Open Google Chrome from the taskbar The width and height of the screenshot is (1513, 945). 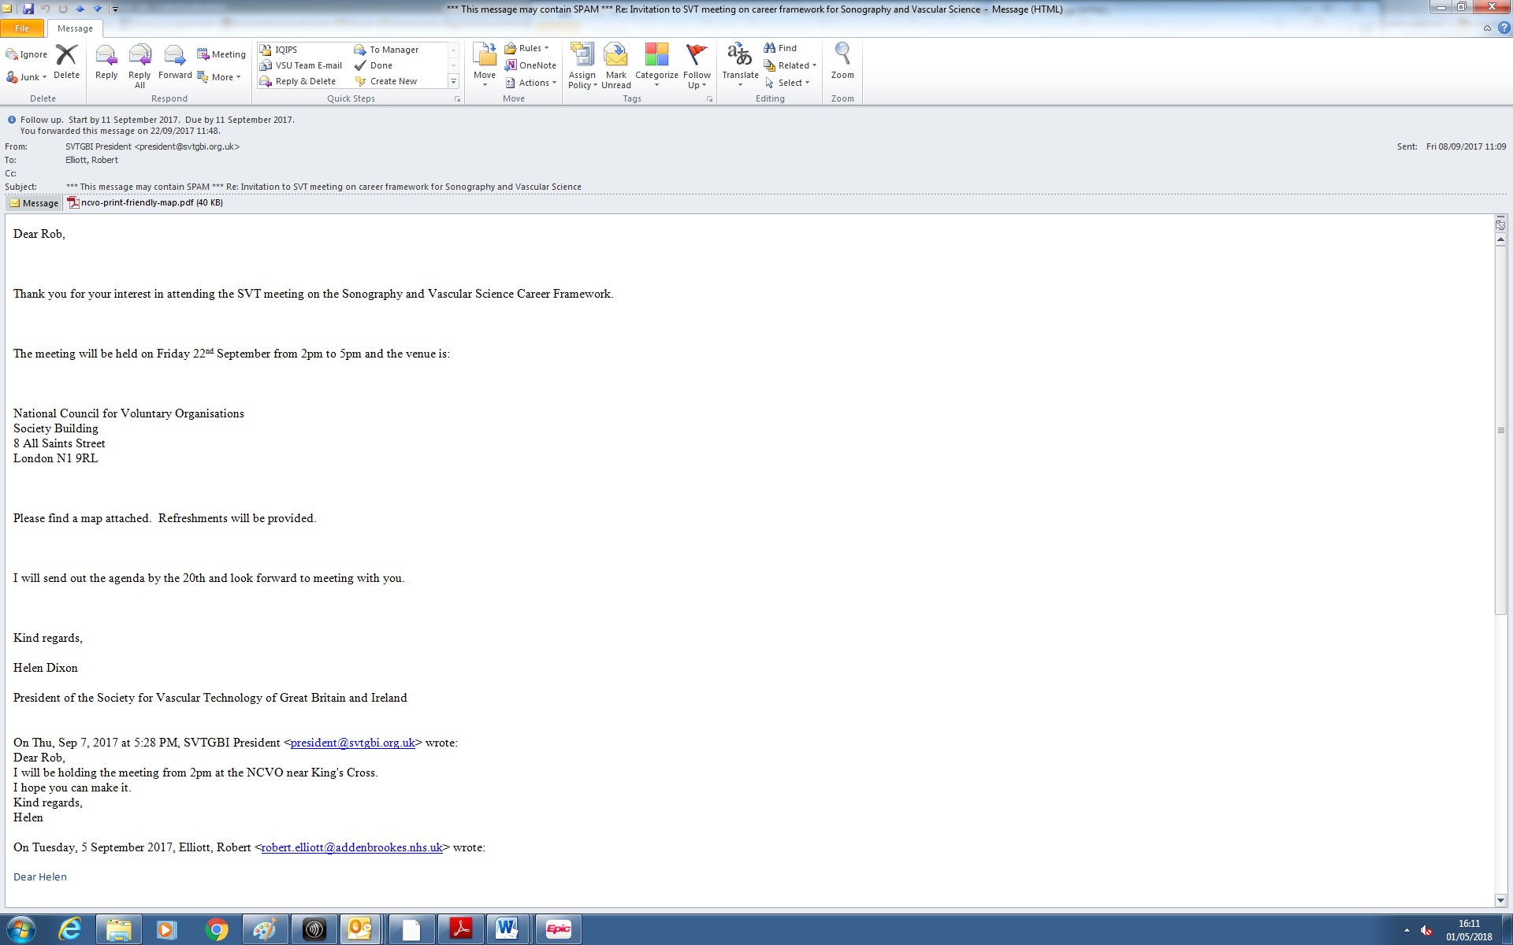point(216,930)
